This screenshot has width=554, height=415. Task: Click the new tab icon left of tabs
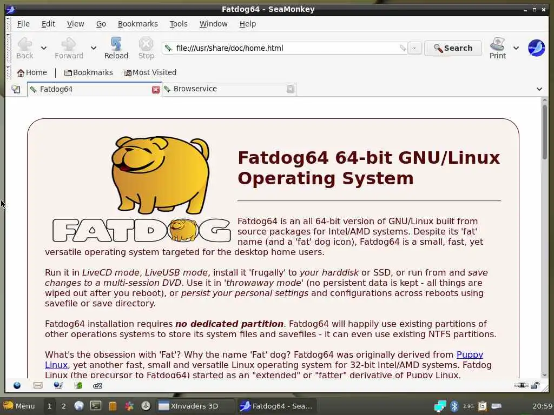(16, 89)
